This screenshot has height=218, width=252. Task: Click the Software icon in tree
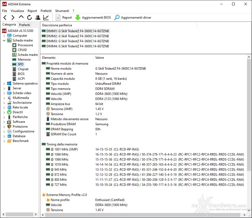tap(9, 122)
